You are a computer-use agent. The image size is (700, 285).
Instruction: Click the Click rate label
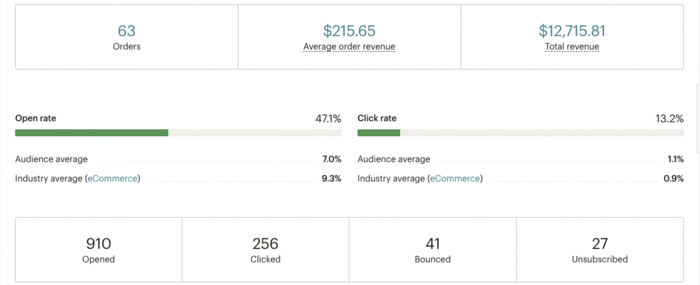click(377, 118)
